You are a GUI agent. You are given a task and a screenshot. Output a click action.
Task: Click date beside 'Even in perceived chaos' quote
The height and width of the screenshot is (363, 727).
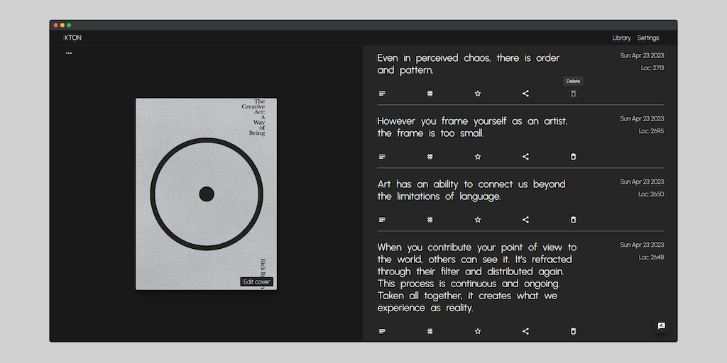click(642, 55)
